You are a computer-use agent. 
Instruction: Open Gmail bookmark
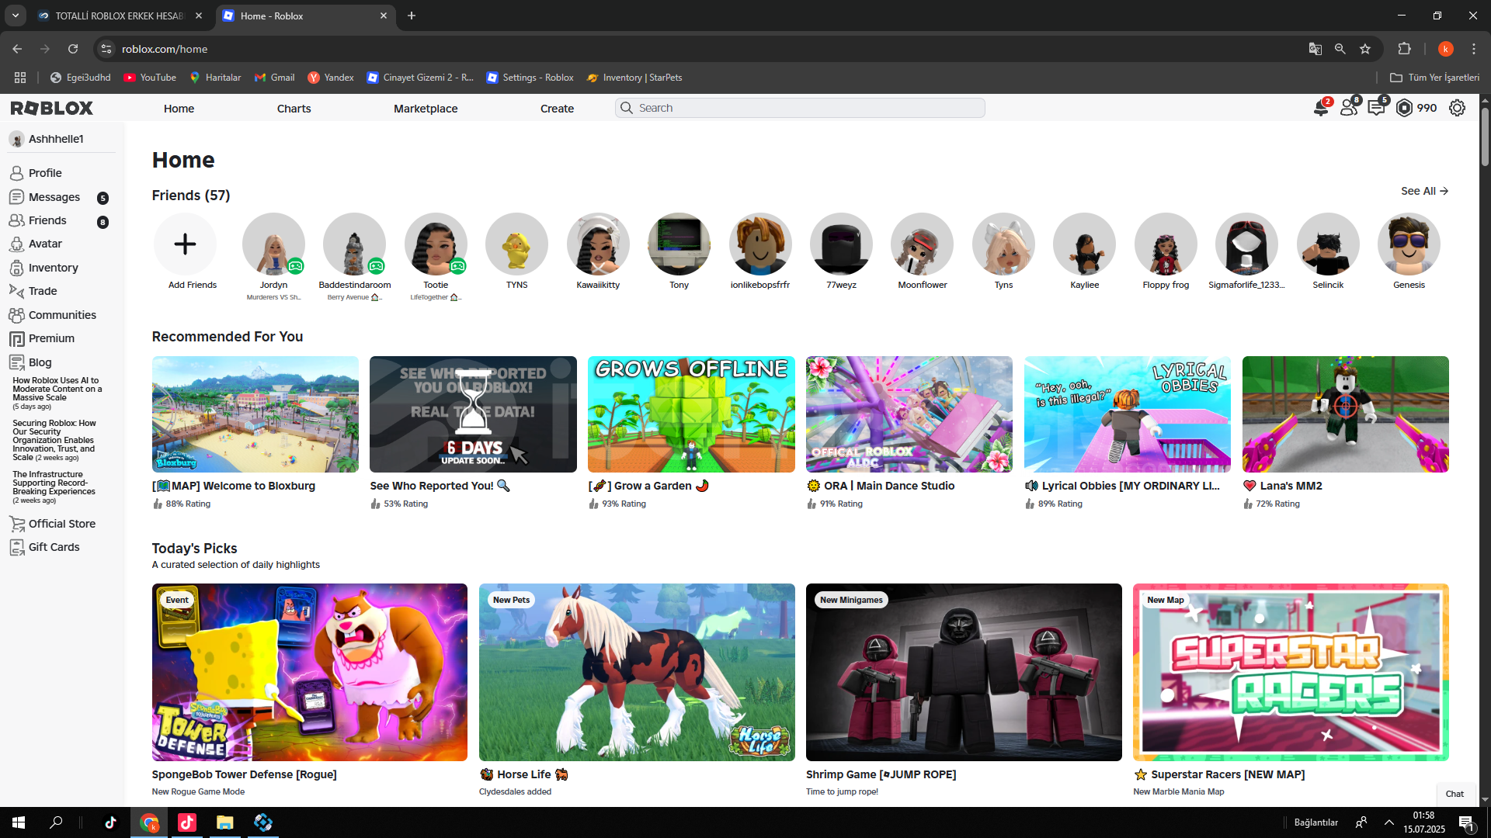(x=275, y=78)
